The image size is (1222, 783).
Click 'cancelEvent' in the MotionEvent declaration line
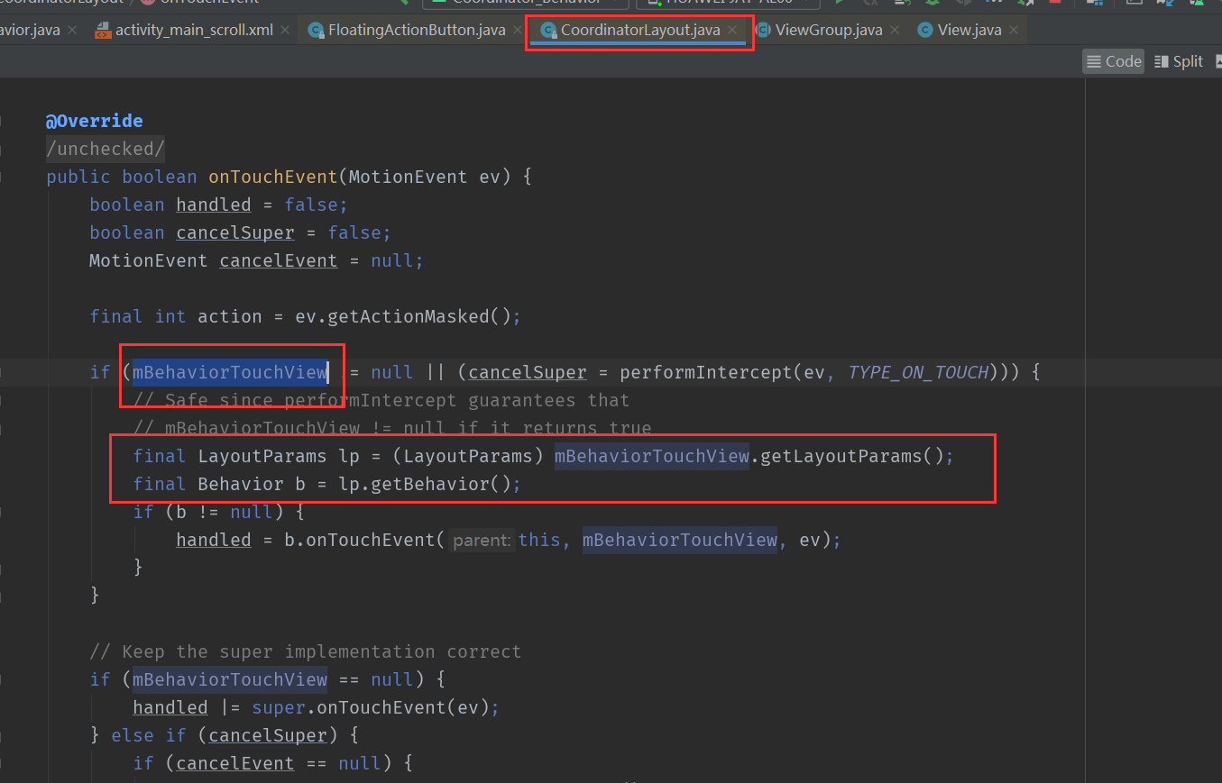click(x=279, y=260)
